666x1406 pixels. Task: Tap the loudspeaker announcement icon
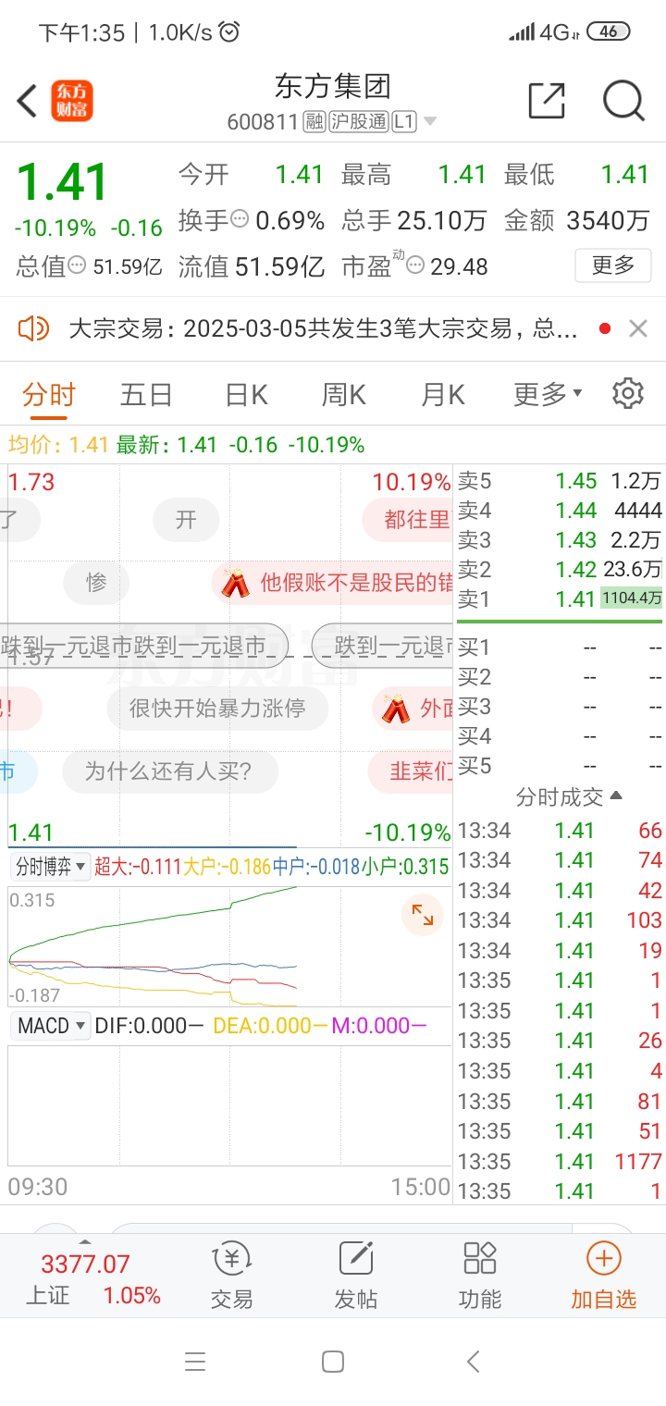(x=33, y=327)
